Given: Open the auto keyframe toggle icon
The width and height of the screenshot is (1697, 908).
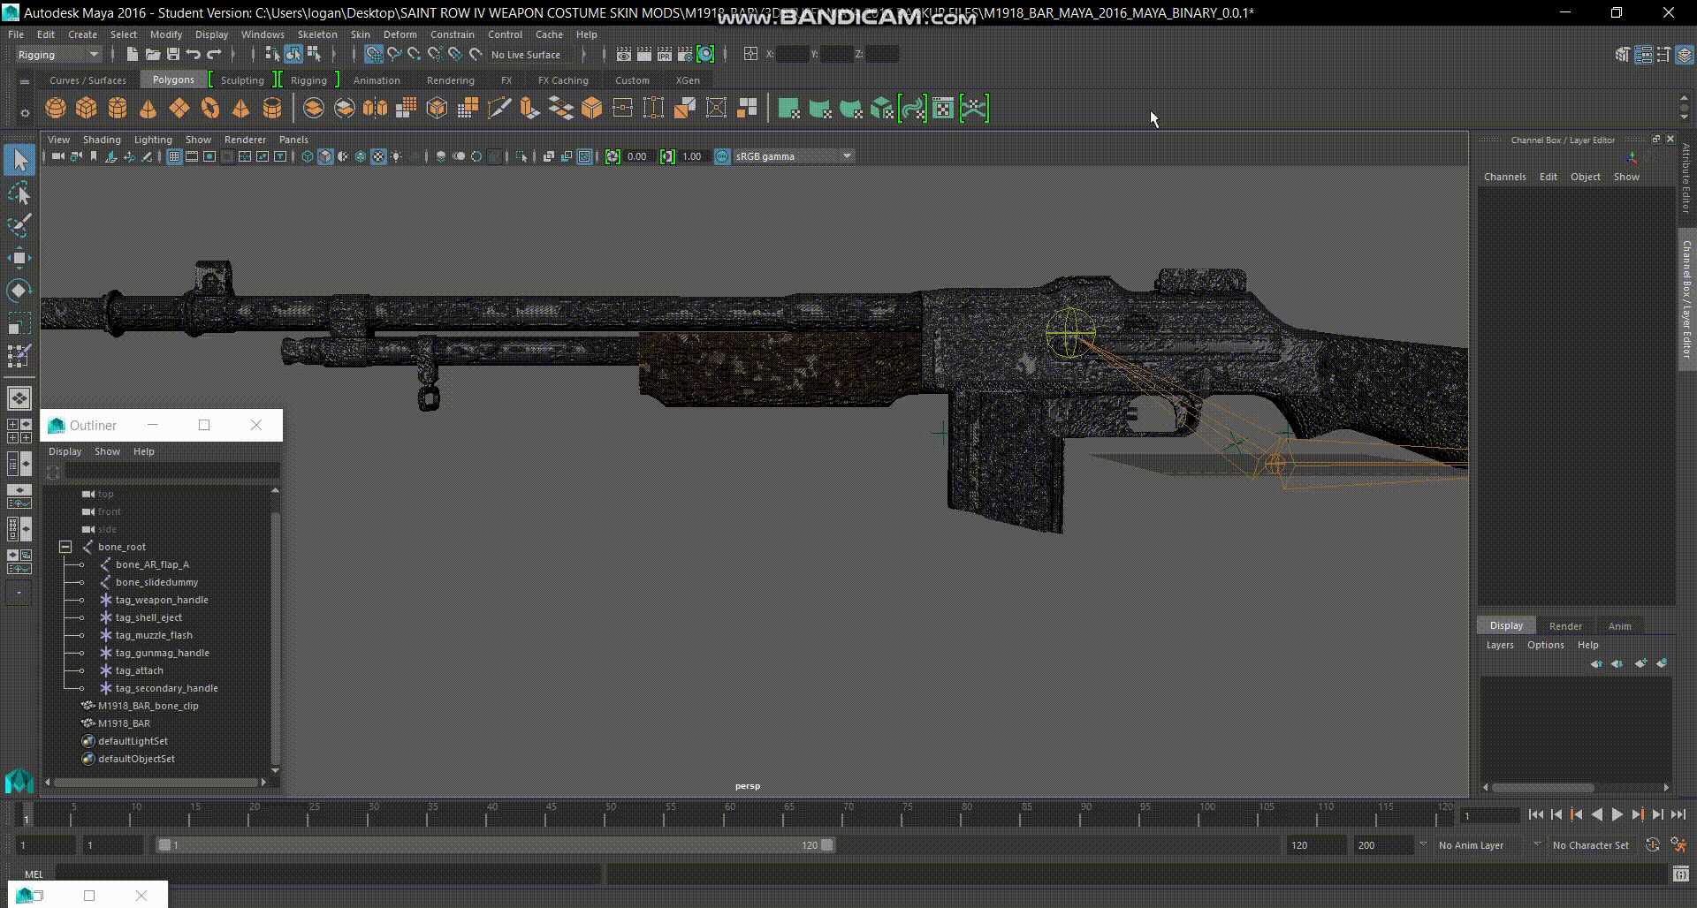Looking at the screenshot, I should coord(1652,845).
